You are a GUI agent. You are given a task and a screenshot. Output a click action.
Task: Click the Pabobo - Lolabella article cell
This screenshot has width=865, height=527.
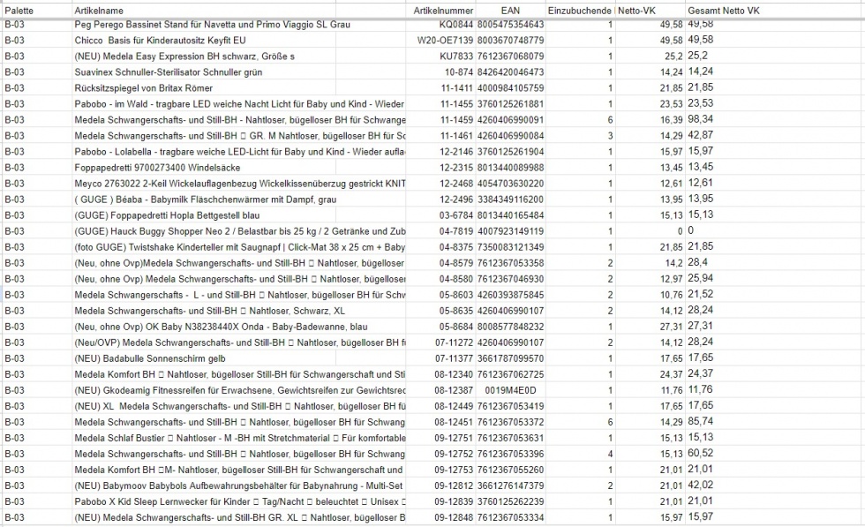point(239,152)
